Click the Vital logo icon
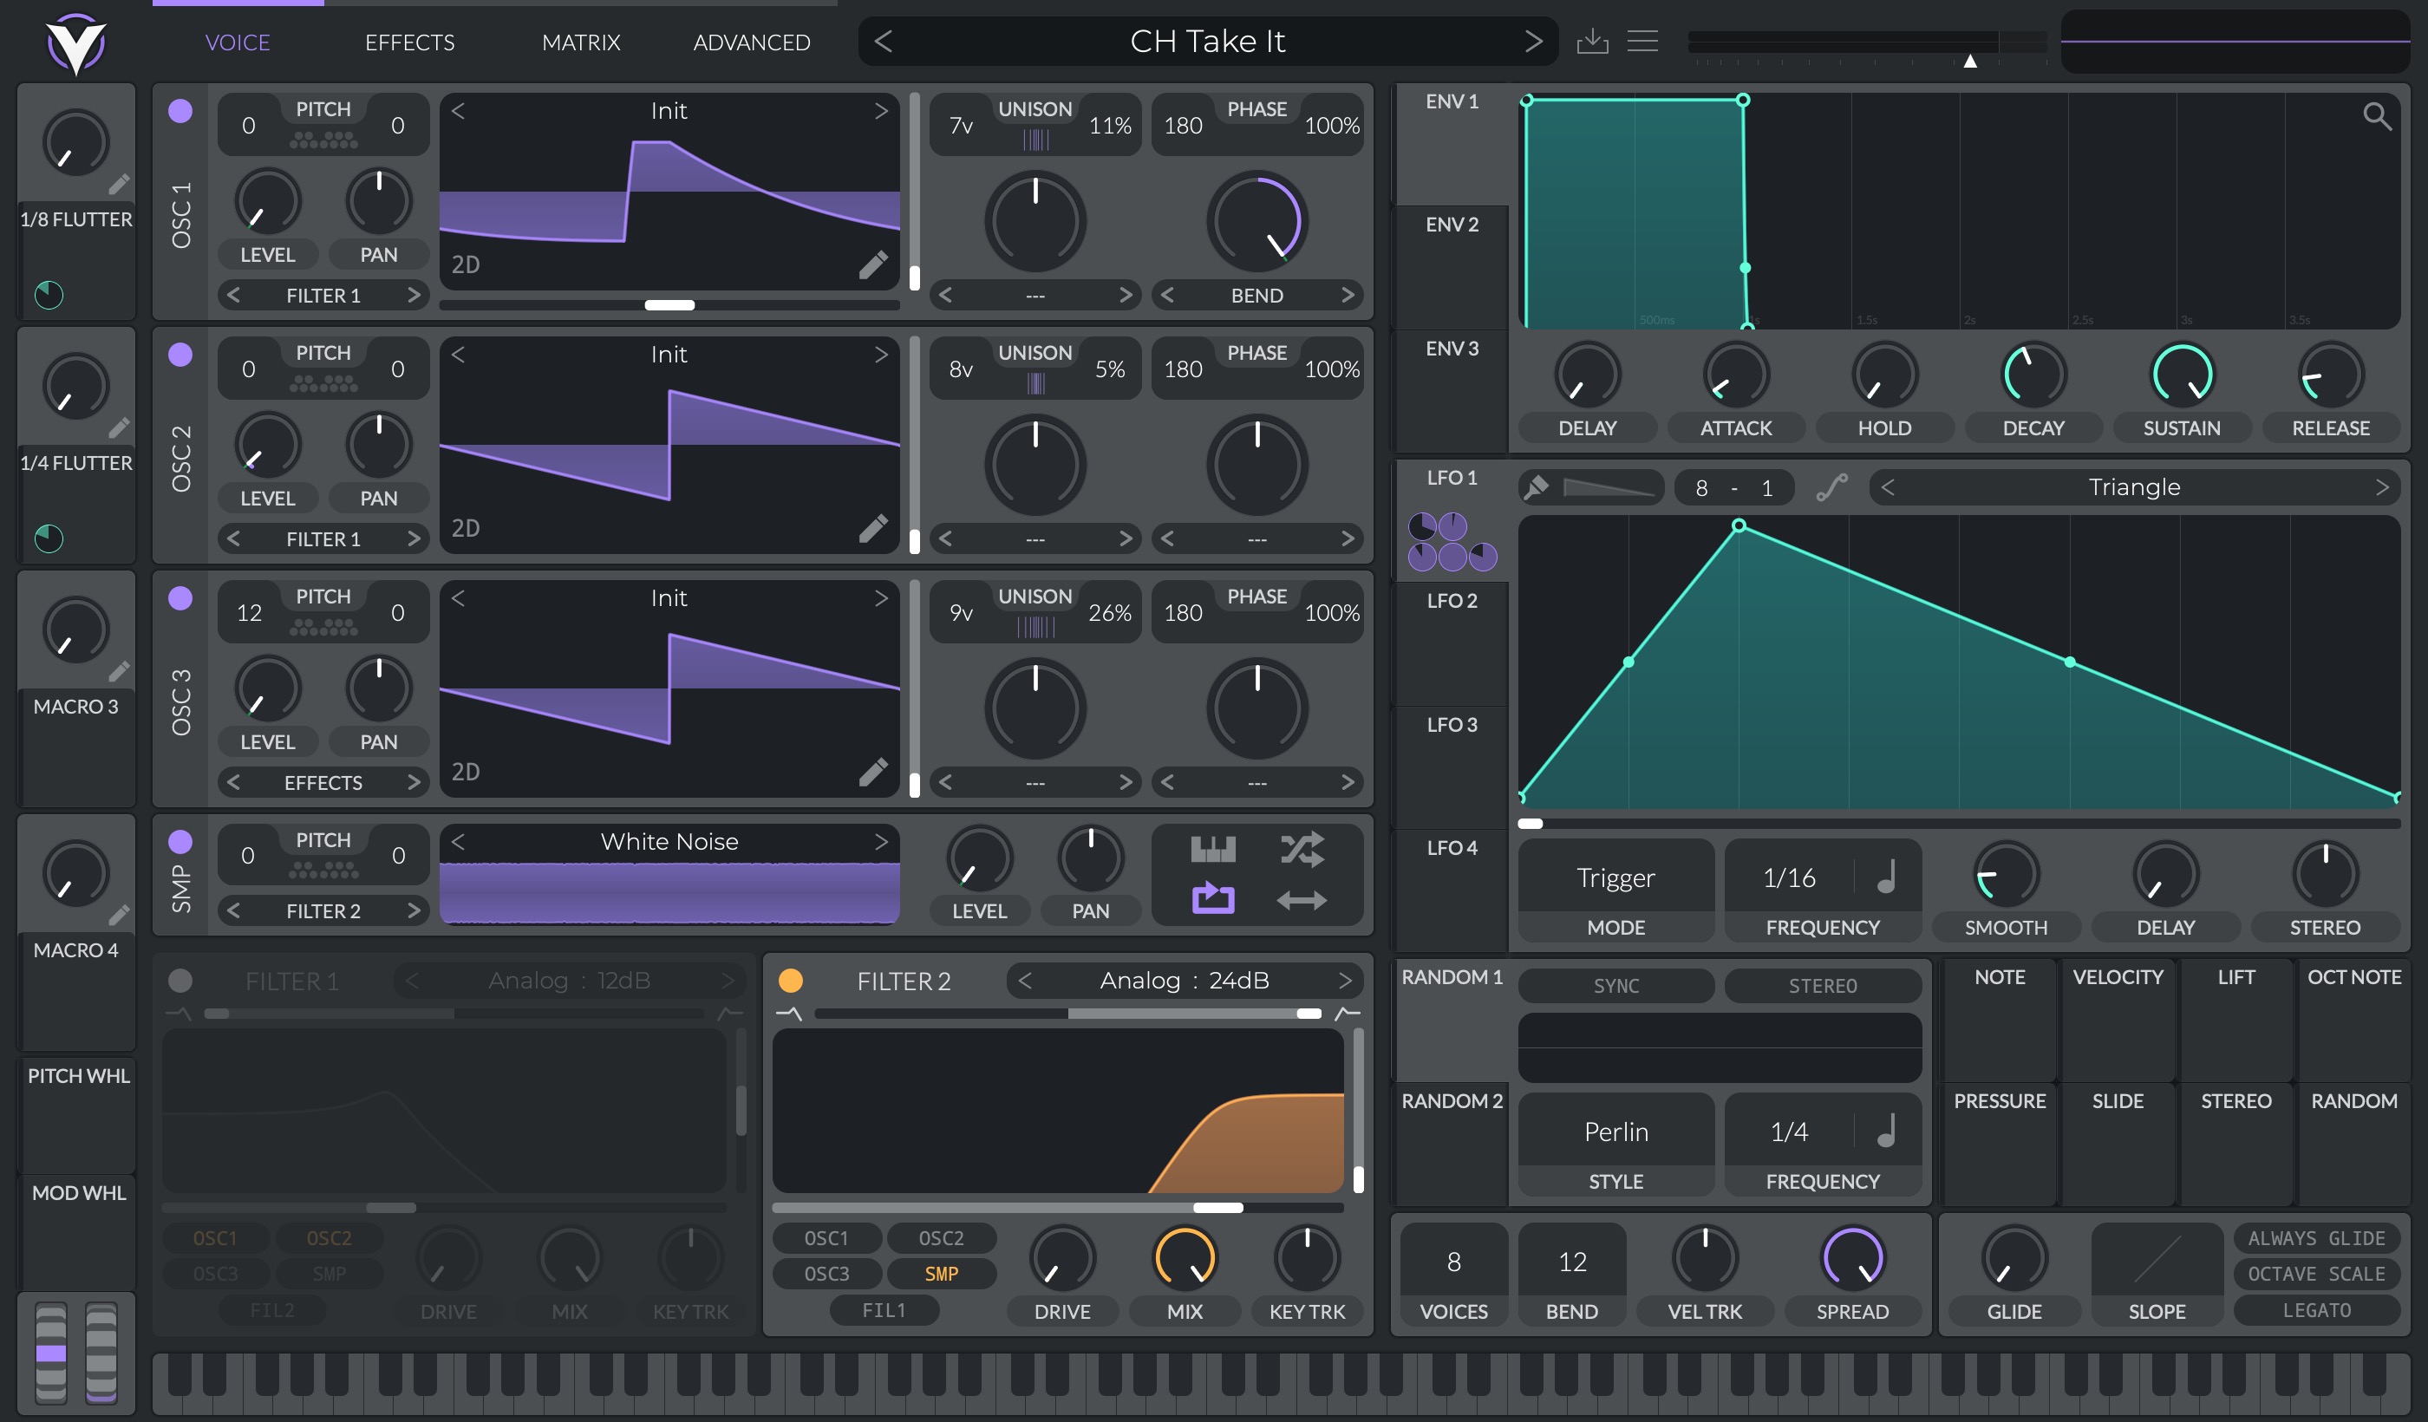Image resolution: width=2428 pixels, height=1422 pixels. 76,43
